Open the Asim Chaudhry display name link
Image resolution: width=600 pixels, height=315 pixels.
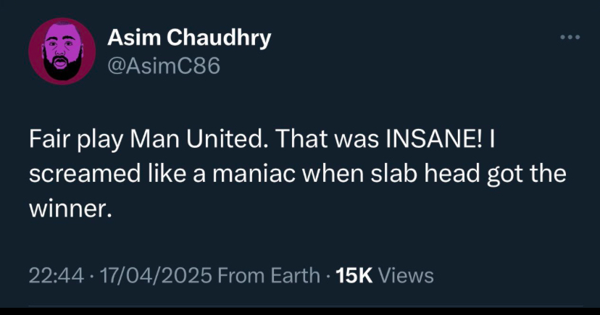coord(189,38)
